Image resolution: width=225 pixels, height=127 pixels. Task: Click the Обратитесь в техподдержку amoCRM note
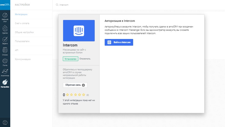[x=77, y=74]
